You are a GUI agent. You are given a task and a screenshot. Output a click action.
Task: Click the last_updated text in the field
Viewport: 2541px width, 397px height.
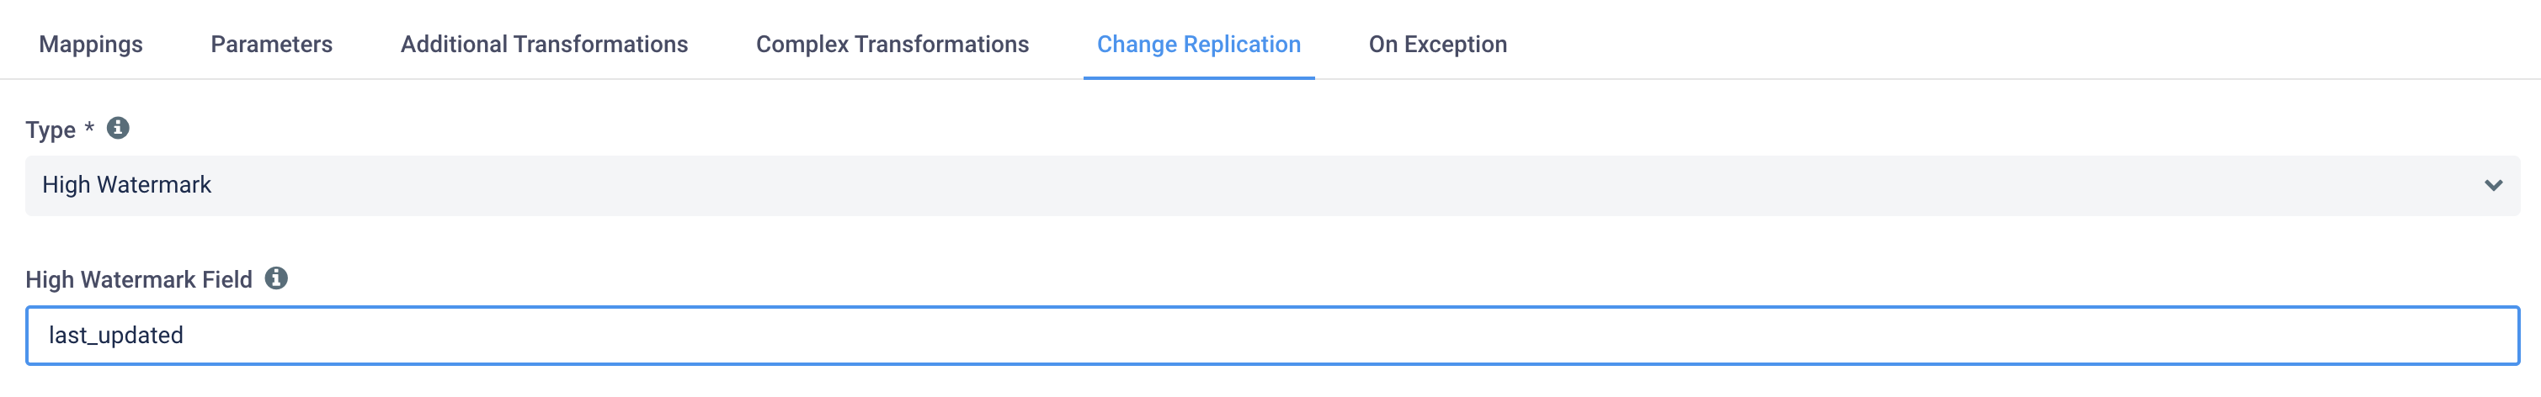tap(115, 336)
